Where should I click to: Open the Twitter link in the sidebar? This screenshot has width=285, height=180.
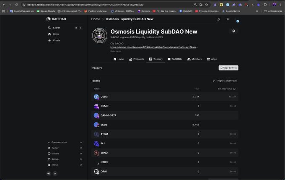[65, 148]
